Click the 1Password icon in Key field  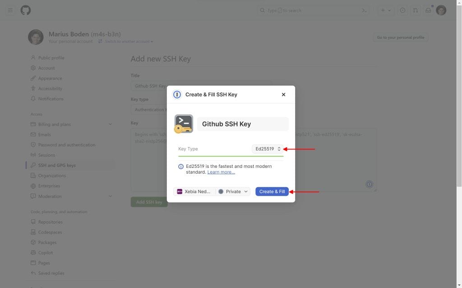(369, 184)
